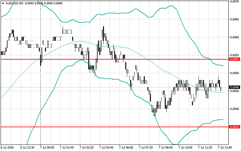Select the lower red horizontal line at 0.6935
This screenshot has height=151, width=241.
click(115, 127)
